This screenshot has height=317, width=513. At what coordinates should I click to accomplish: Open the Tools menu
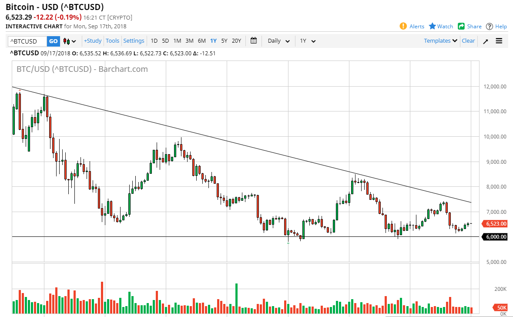(112, 40)
